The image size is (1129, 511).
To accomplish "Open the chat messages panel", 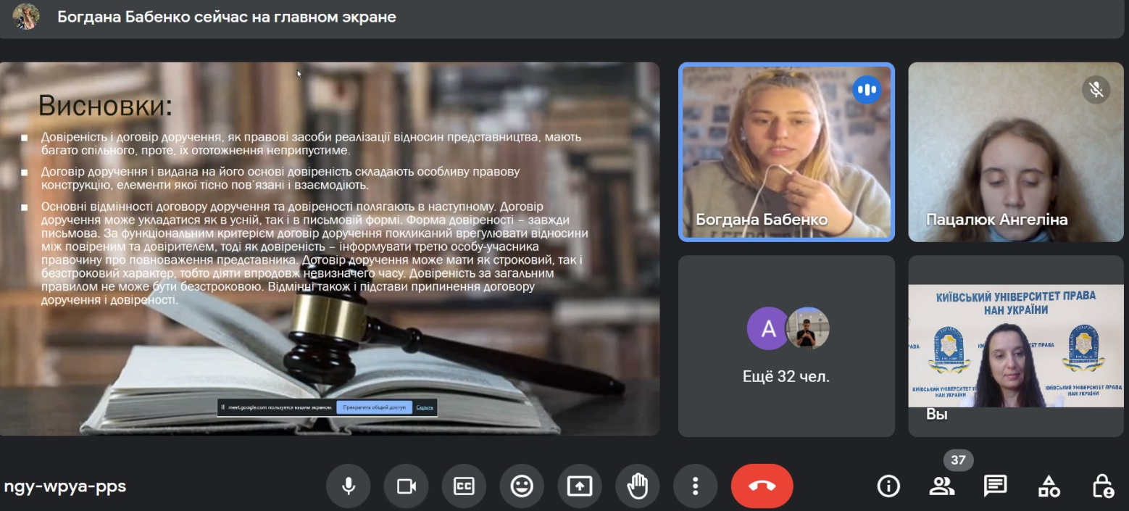I will pyautogui.click(x=995, y=486).
